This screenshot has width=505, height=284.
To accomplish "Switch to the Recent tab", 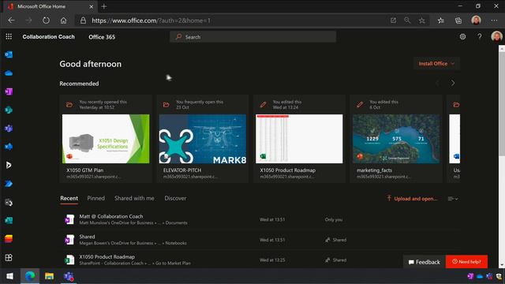I will click(69, 198).
